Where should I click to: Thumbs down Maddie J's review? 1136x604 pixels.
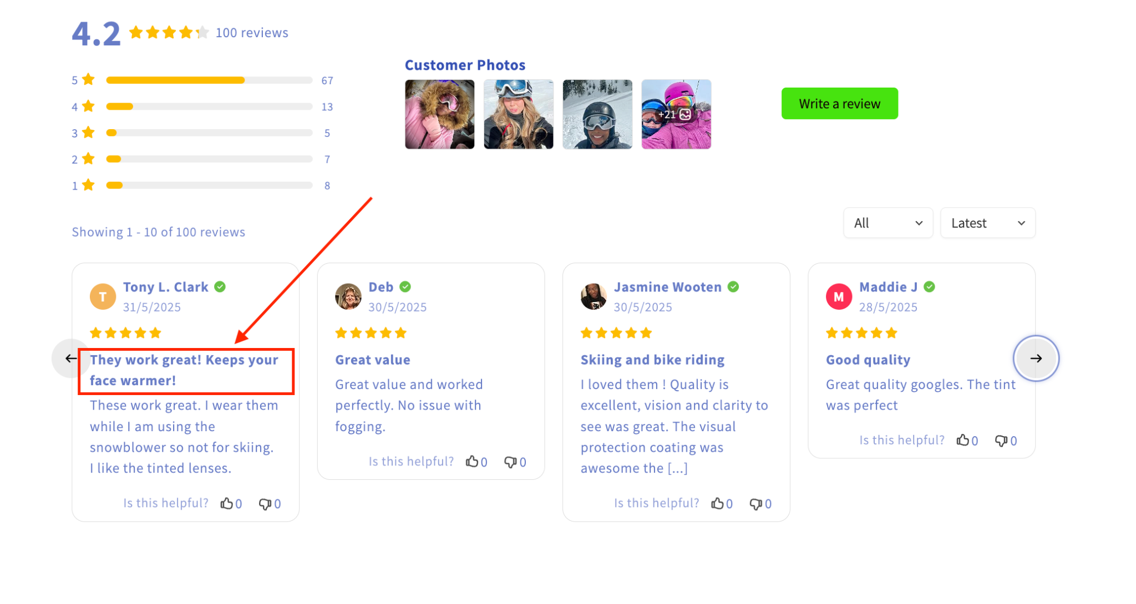(1001, 441)
